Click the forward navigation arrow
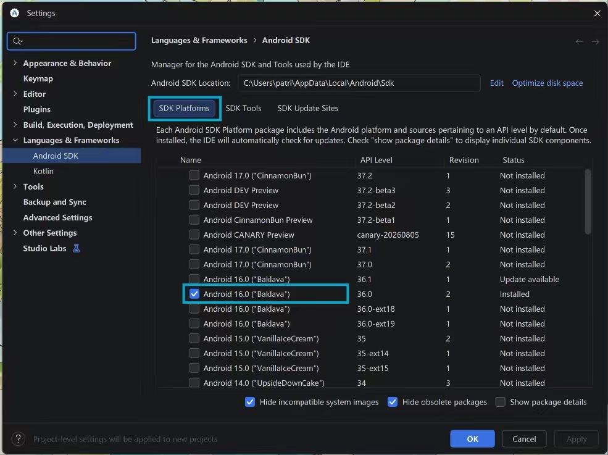Viewport: 608px width, 455px height. coord(595,41)
